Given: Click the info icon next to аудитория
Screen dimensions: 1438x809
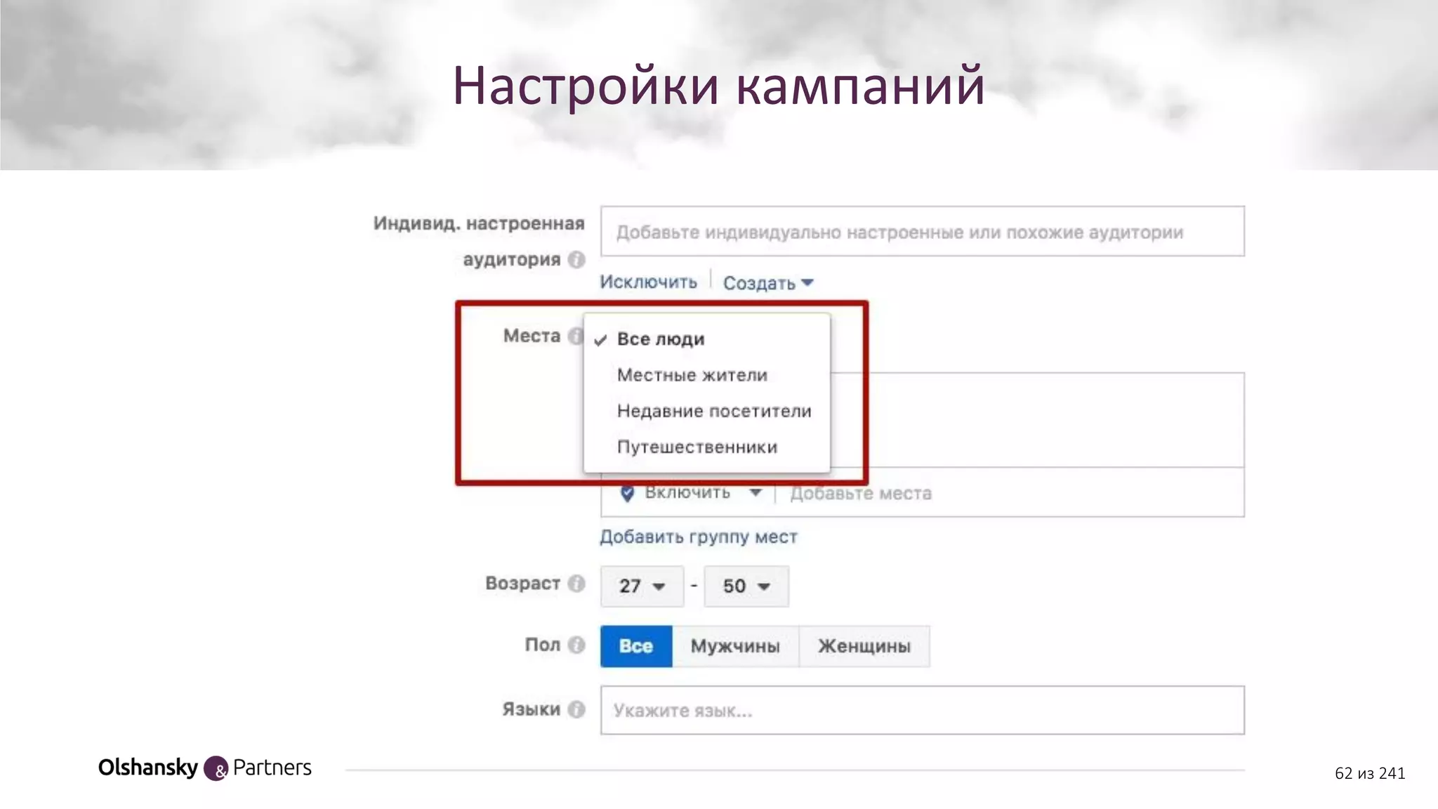Looking at the screenshot, I should tap(576, 260).
